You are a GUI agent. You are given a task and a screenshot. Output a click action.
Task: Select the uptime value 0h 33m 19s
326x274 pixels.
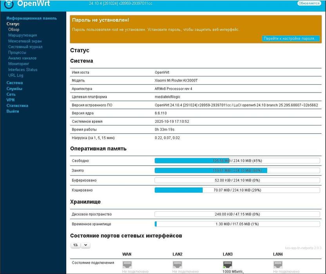click(x=165, y=130)
